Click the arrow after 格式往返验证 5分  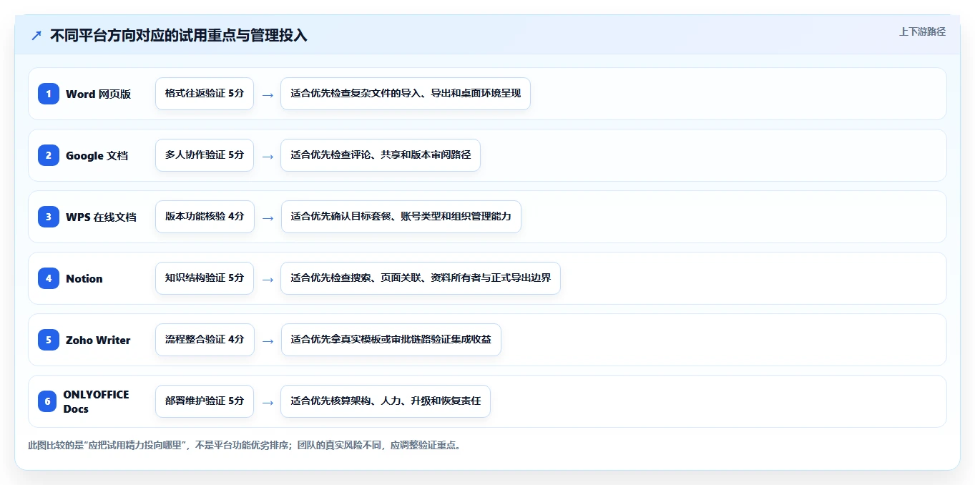pyautogui.click(x=268, y=94)
